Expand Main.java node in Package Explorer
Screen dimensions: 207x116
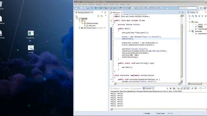tap(85, 25)
